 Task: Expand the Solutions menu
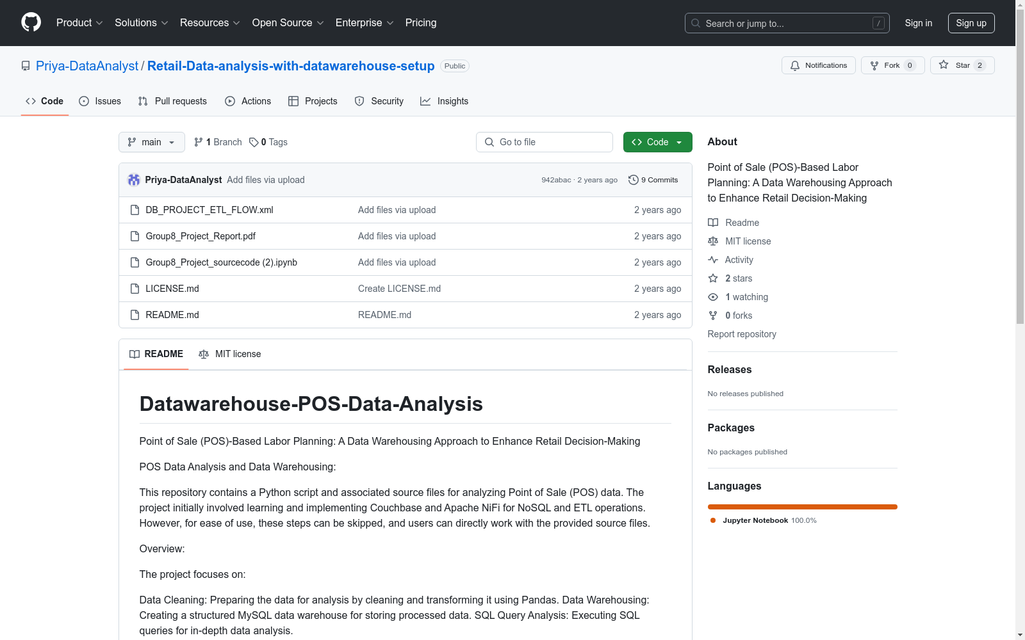point(141,22)
